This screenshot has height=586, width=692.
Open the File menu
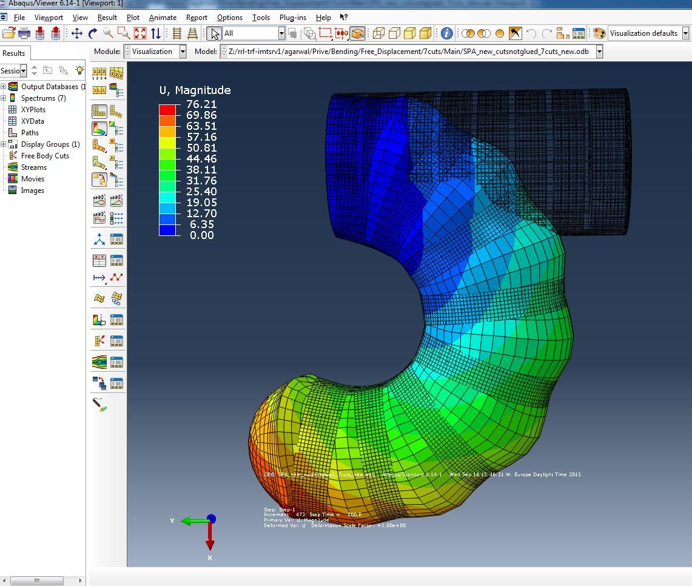[x=19, y=18]
